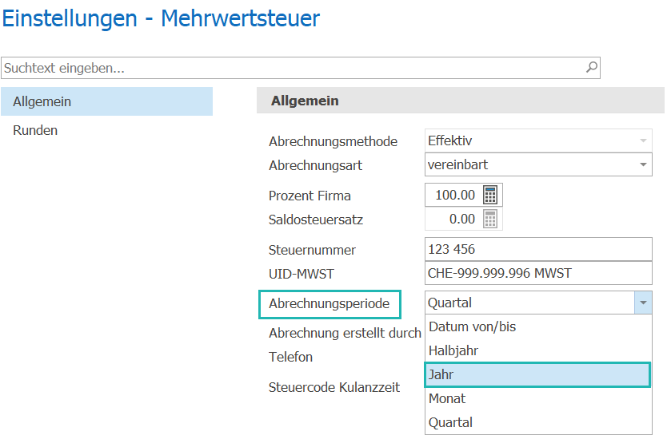Focus the Suchtext eingeben search field
Viewport: 671px width, 447px height.
coord(301,68)
